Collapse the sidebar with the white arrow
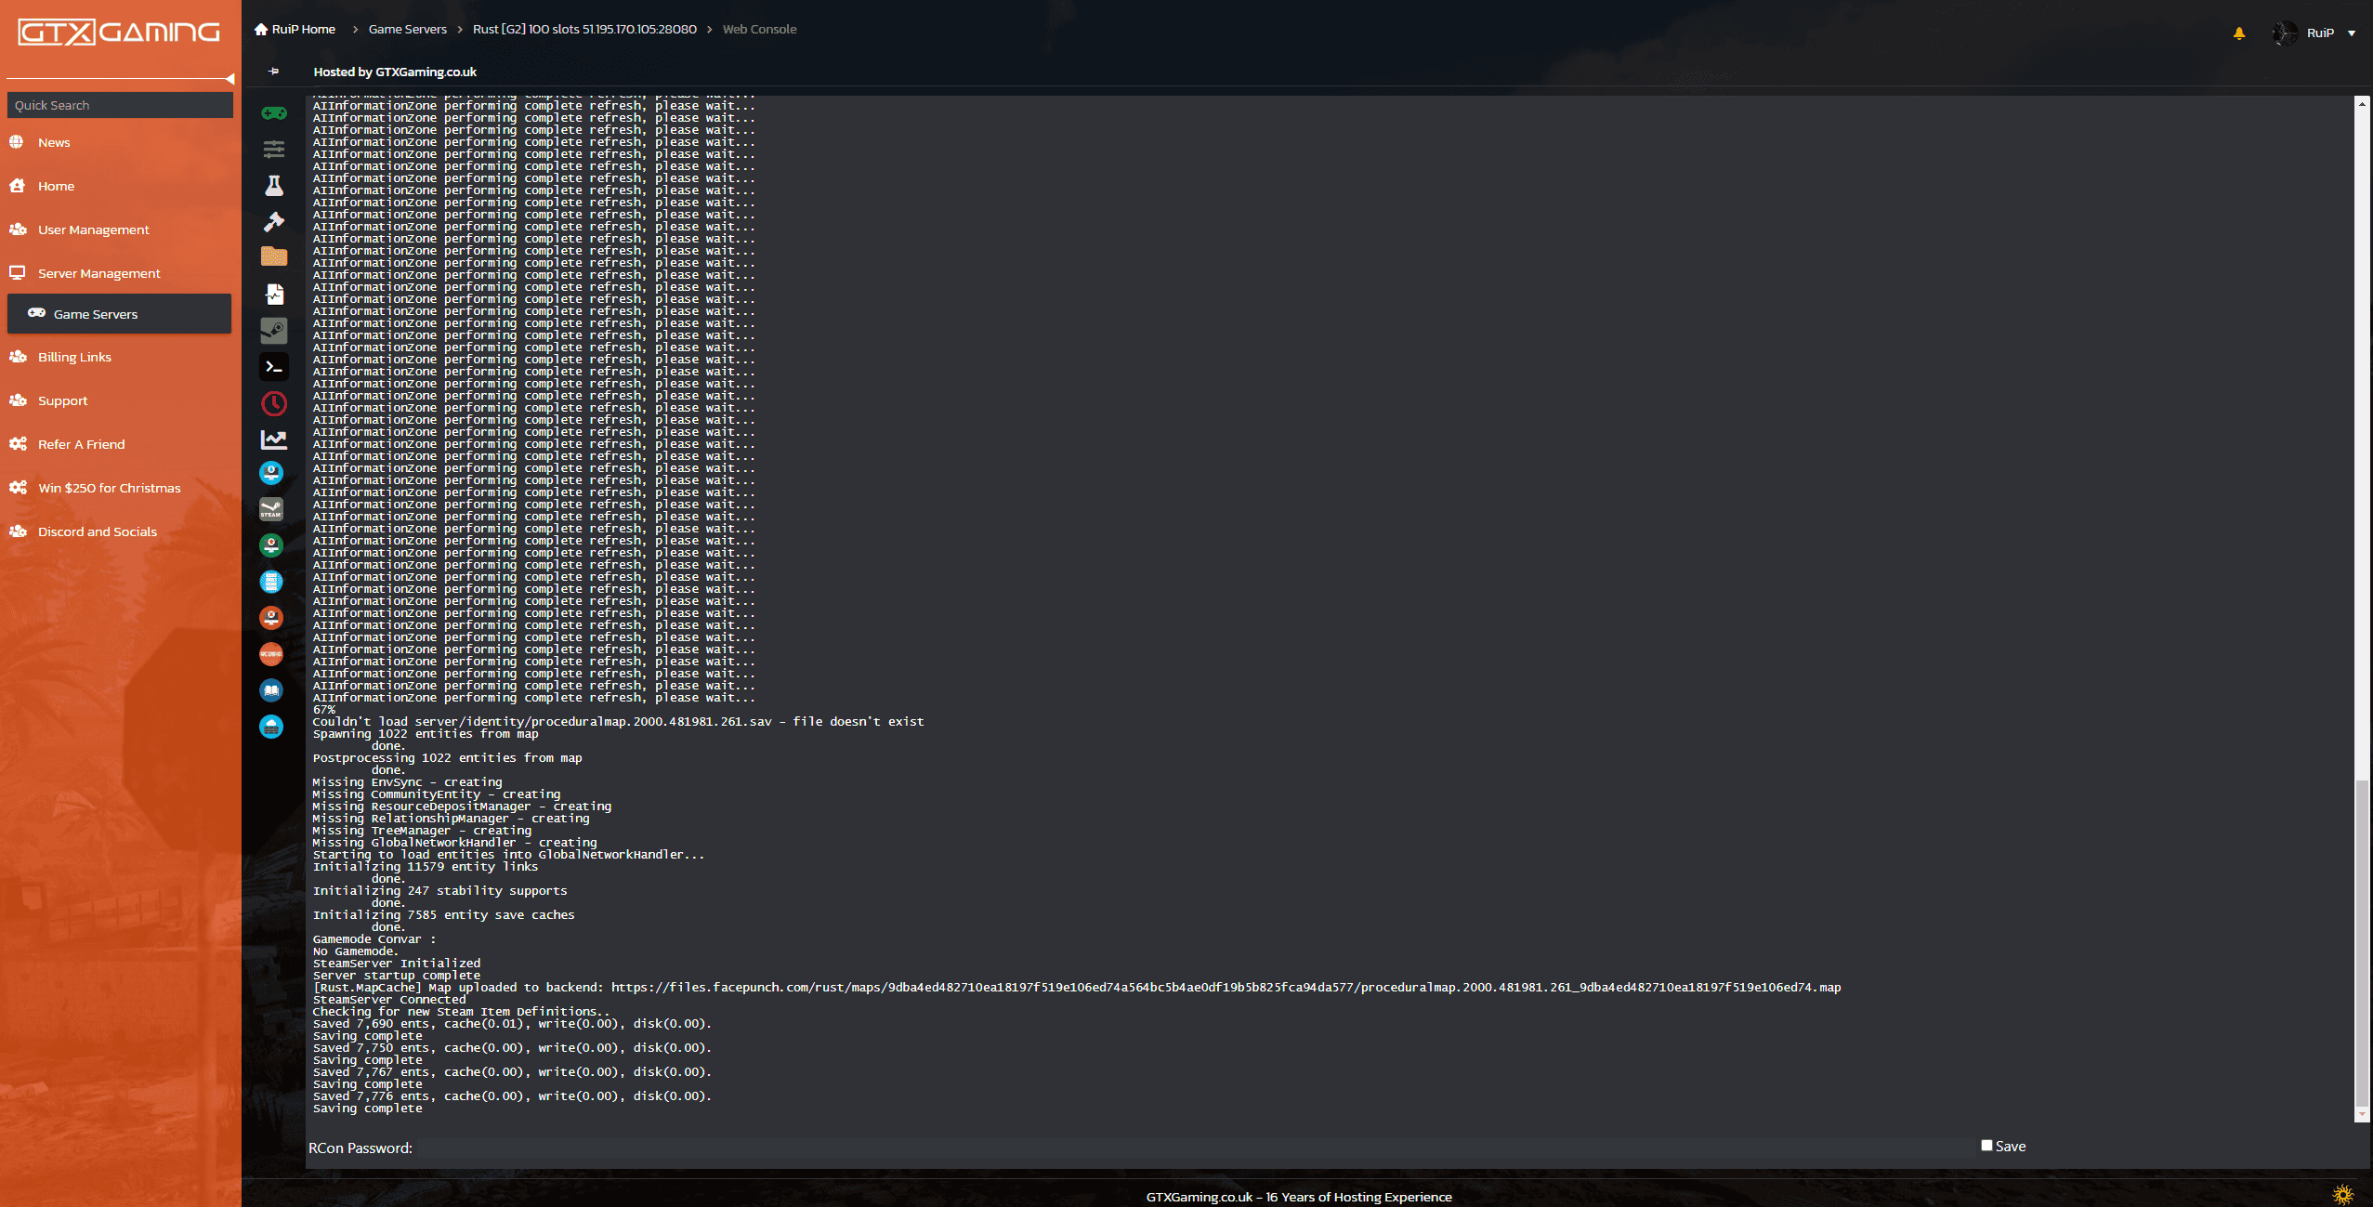The width and height of the screenshot is (2373, 1207). [x=229, y=79]
